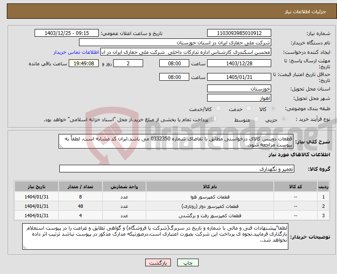Select the متوسط purchase type radio
Image resolution: width=337 pixels, height=274 pixels.
point(256,119)
